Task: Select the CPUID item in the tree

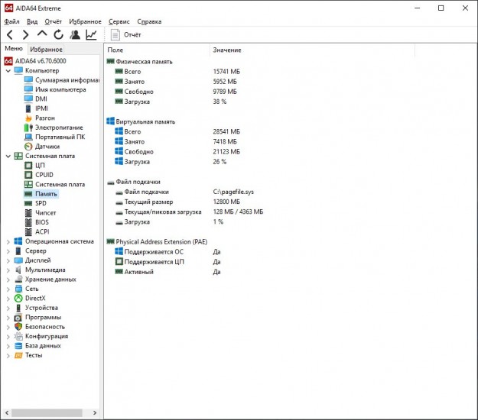Action: point(44,175)
